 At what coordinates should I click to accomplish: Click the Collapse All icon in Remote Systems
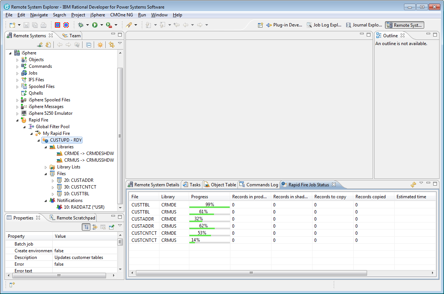click(x=89, y=45)
